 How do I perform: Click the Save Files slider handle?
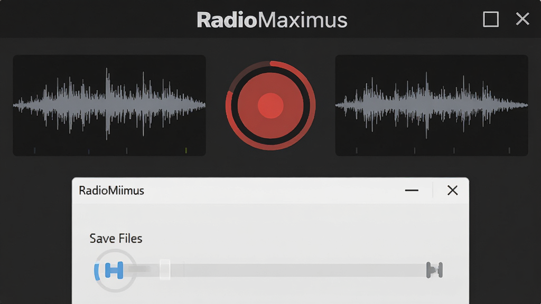165,270
